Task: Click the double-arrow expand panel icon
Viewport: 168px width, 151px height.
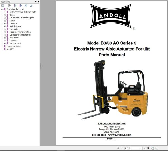Action: point(36,1)
